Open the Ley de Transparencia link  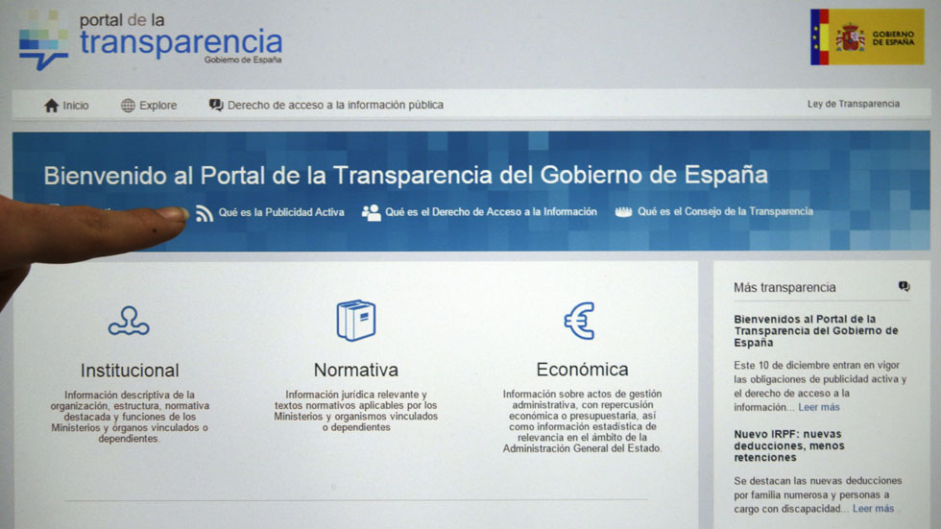pos(853,104)
